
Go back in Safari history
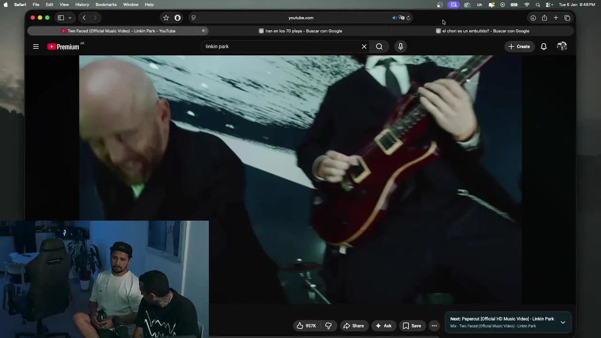point(84,18)
